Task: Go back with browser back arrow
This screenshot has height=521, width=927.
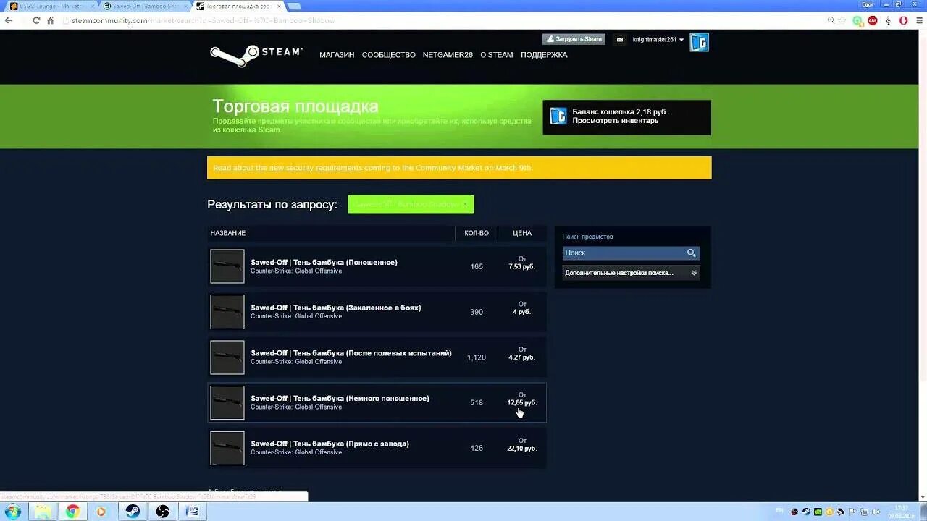Action: 9,20
